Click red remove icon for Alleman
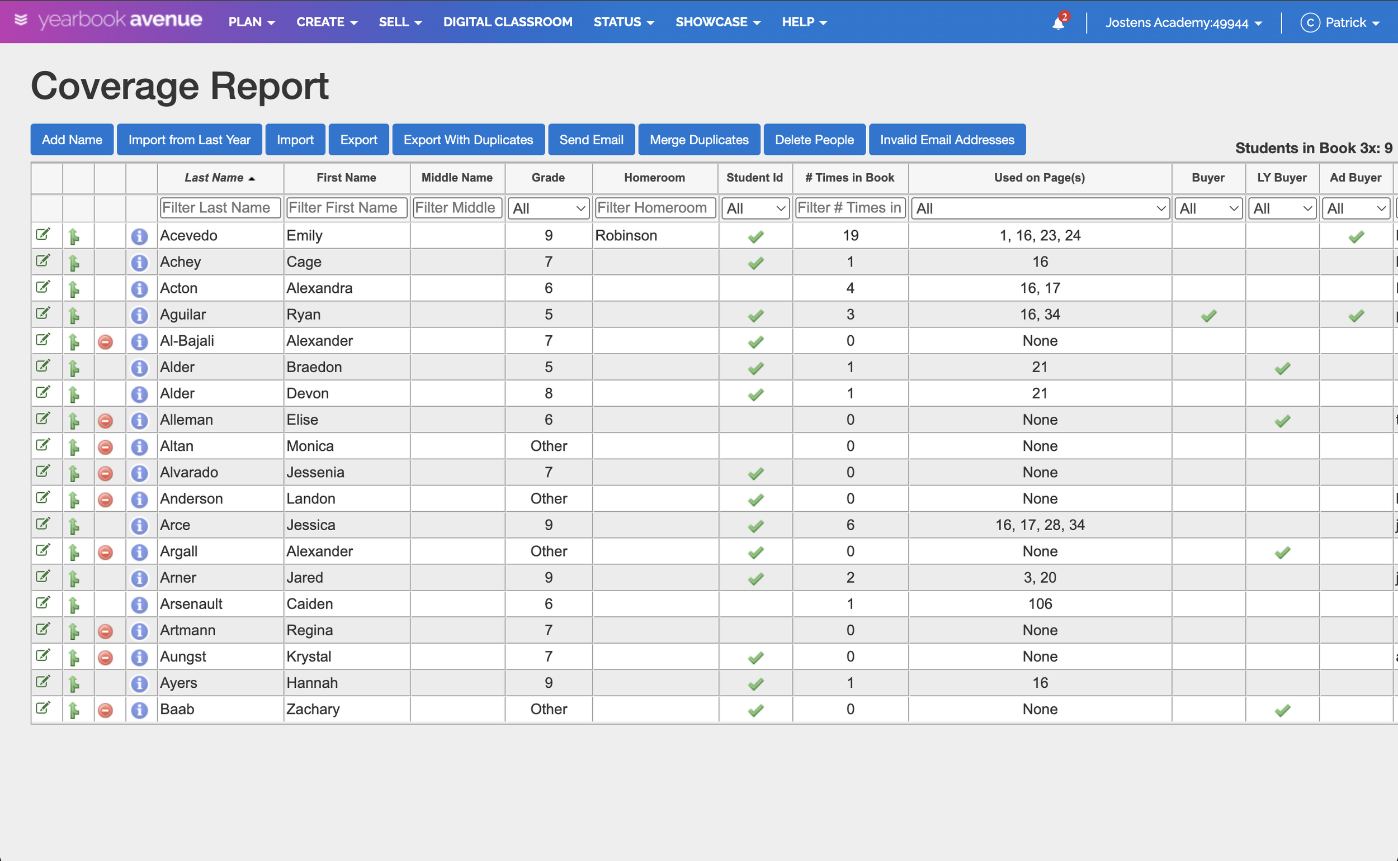Image resolution: width=1398 pixels, height=861 pixels. click(x=106, y=421)
